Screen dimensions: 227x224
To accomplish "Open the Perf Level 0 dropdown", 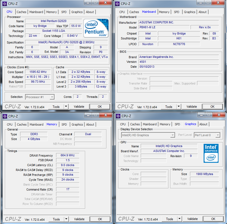I will point(217,135).
